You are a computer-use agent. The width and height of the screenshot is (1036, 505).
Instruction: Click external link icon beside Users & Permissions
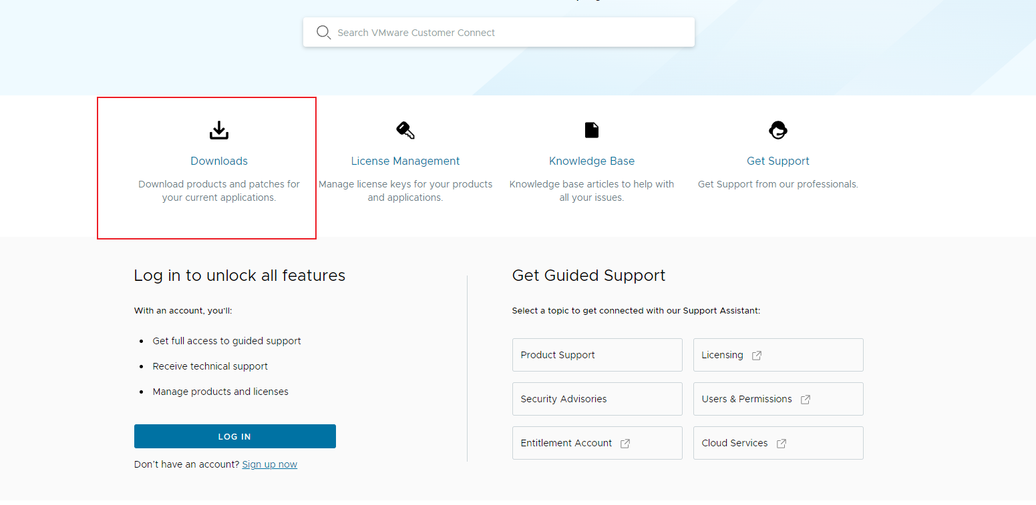(806, 400)
